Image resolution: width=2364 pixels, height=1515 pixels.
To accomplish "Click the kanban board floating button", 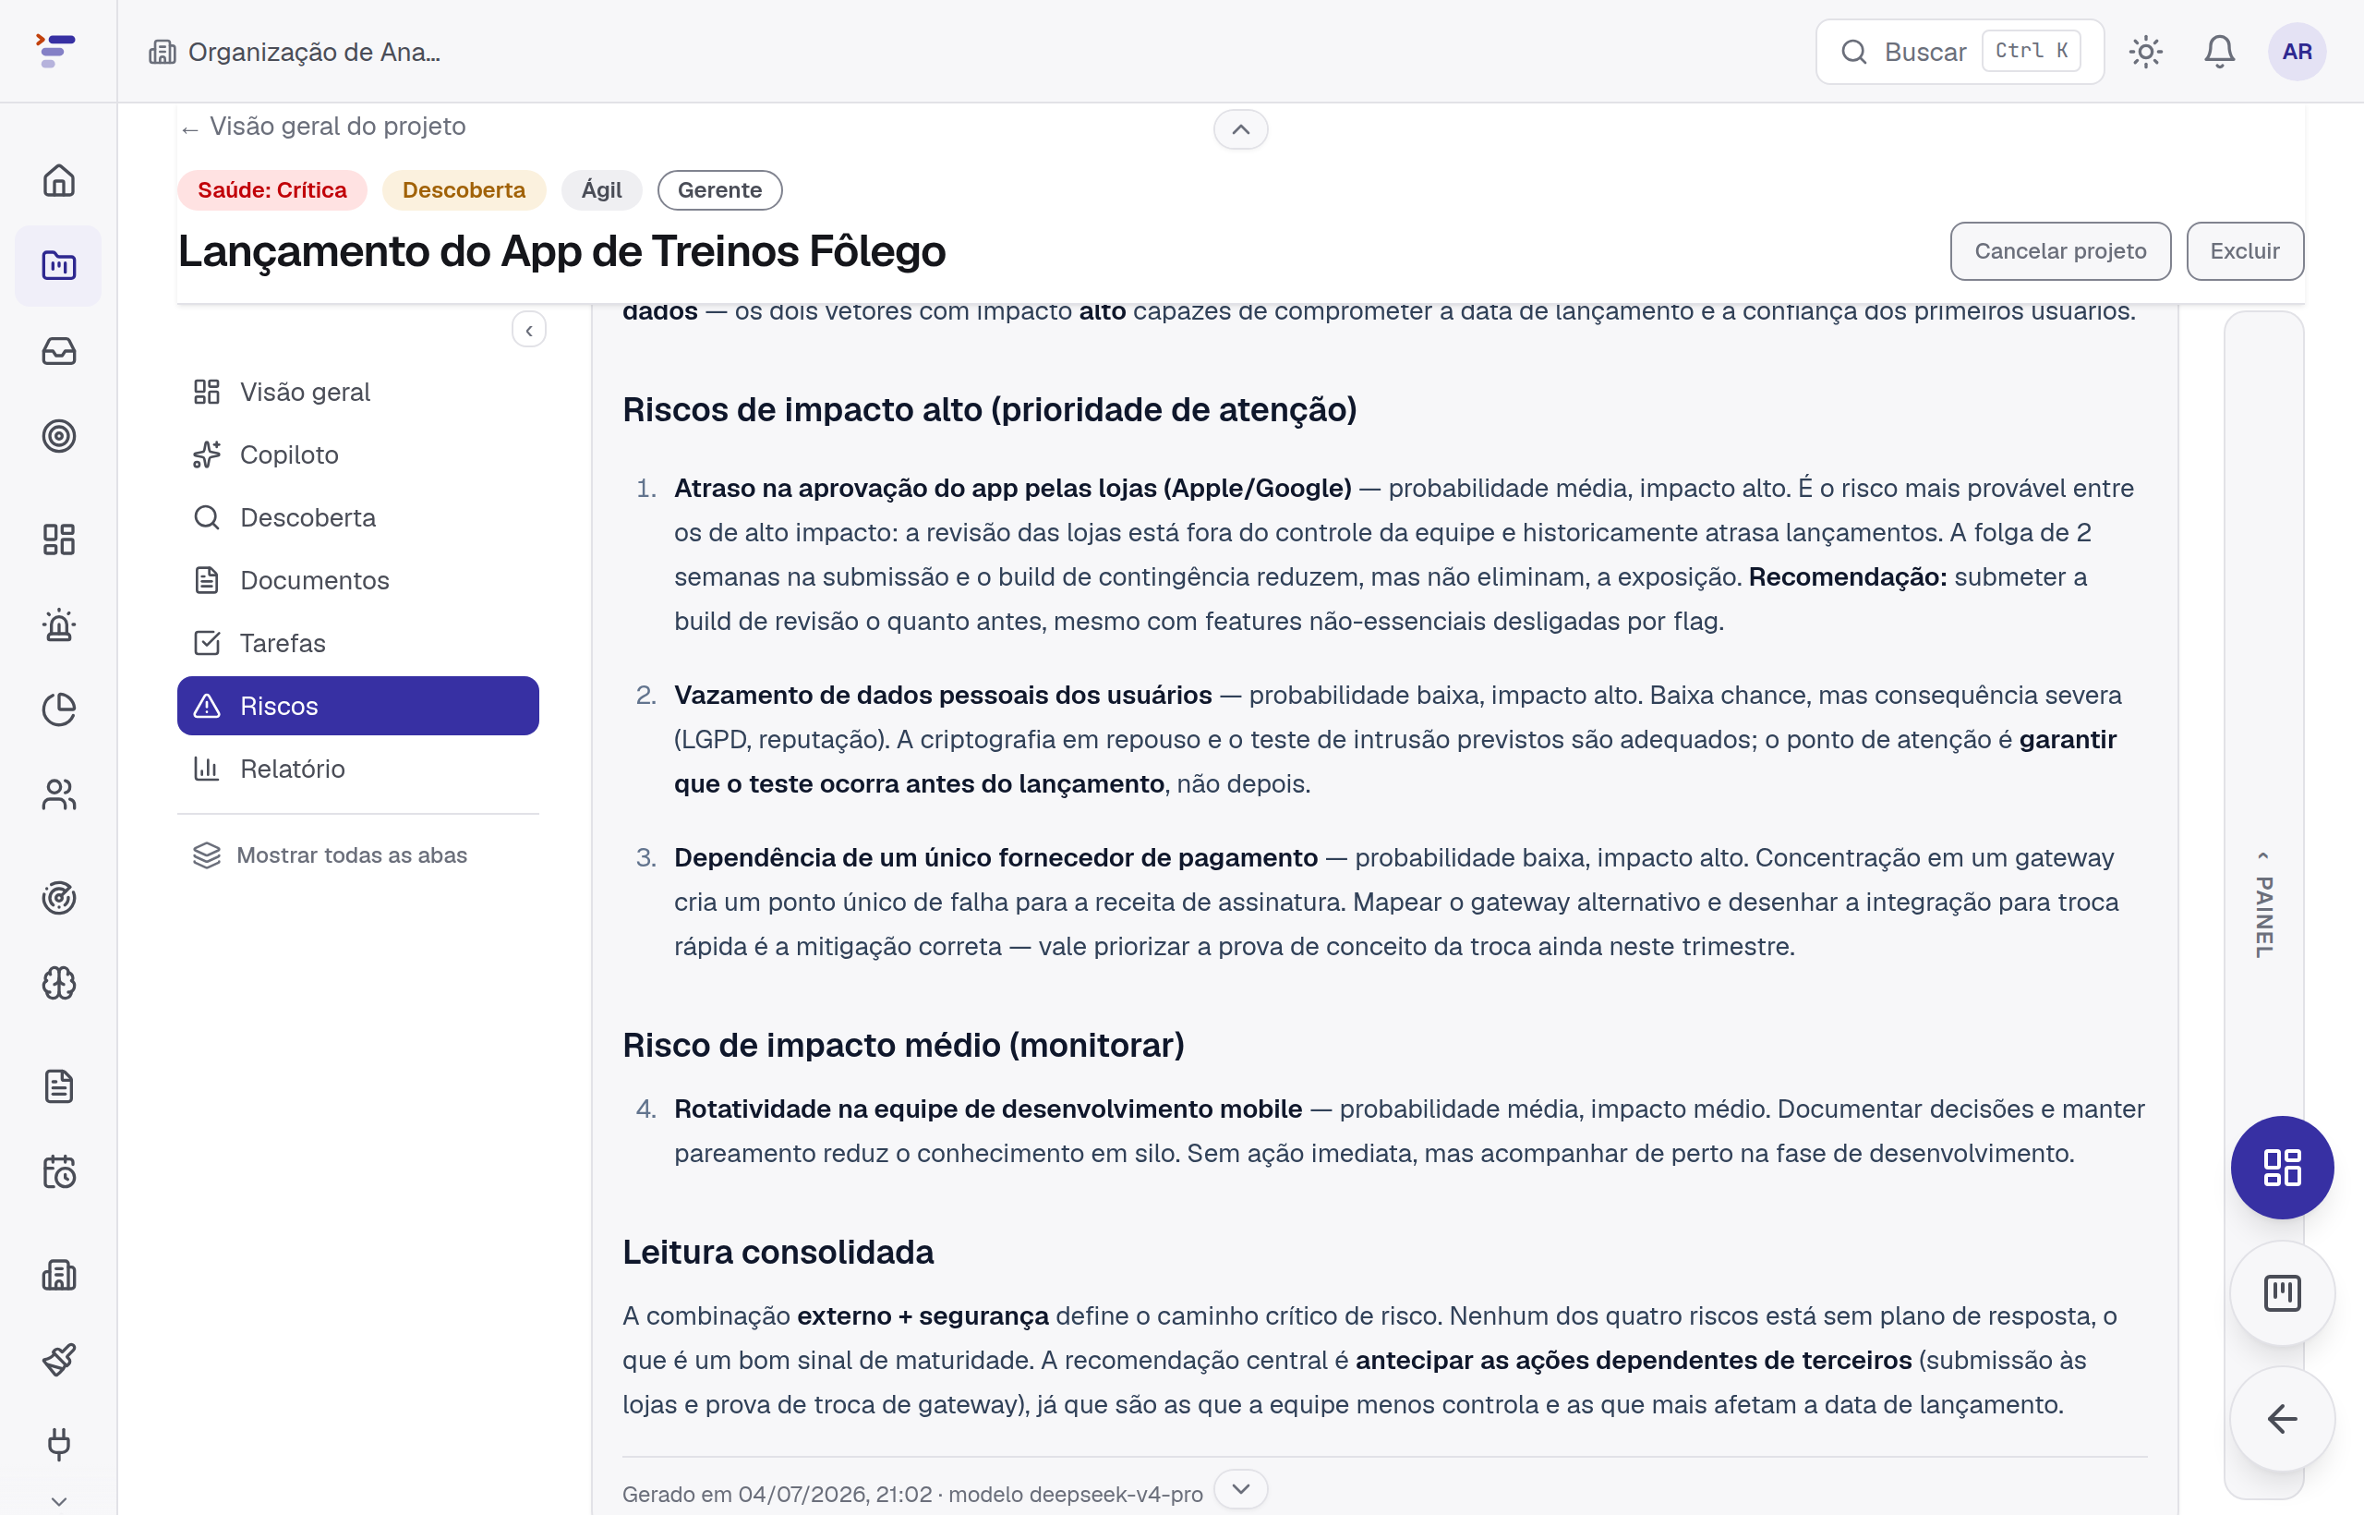I will (2282, 1292).
